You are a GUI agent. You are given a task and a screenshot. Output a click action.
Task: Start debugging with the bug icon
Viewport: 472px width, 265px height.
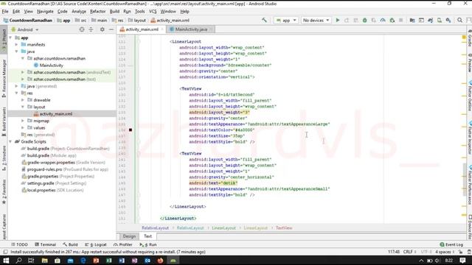[364, 20]
